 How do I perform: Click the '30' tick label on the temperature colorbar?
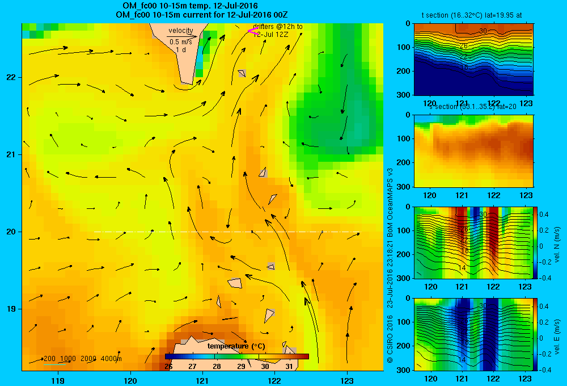[x=265, y=366]
